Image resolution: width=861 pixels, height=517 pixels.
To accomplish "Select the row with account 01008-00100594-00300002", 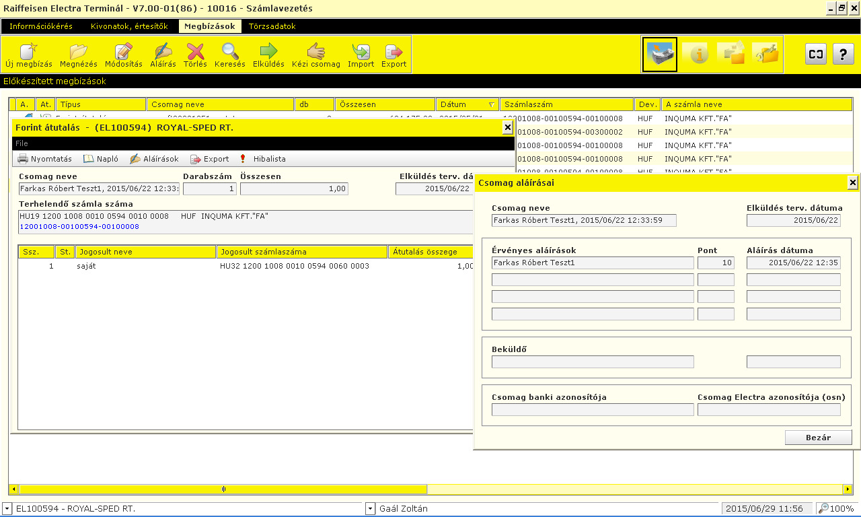I will (x=684, y=132).
